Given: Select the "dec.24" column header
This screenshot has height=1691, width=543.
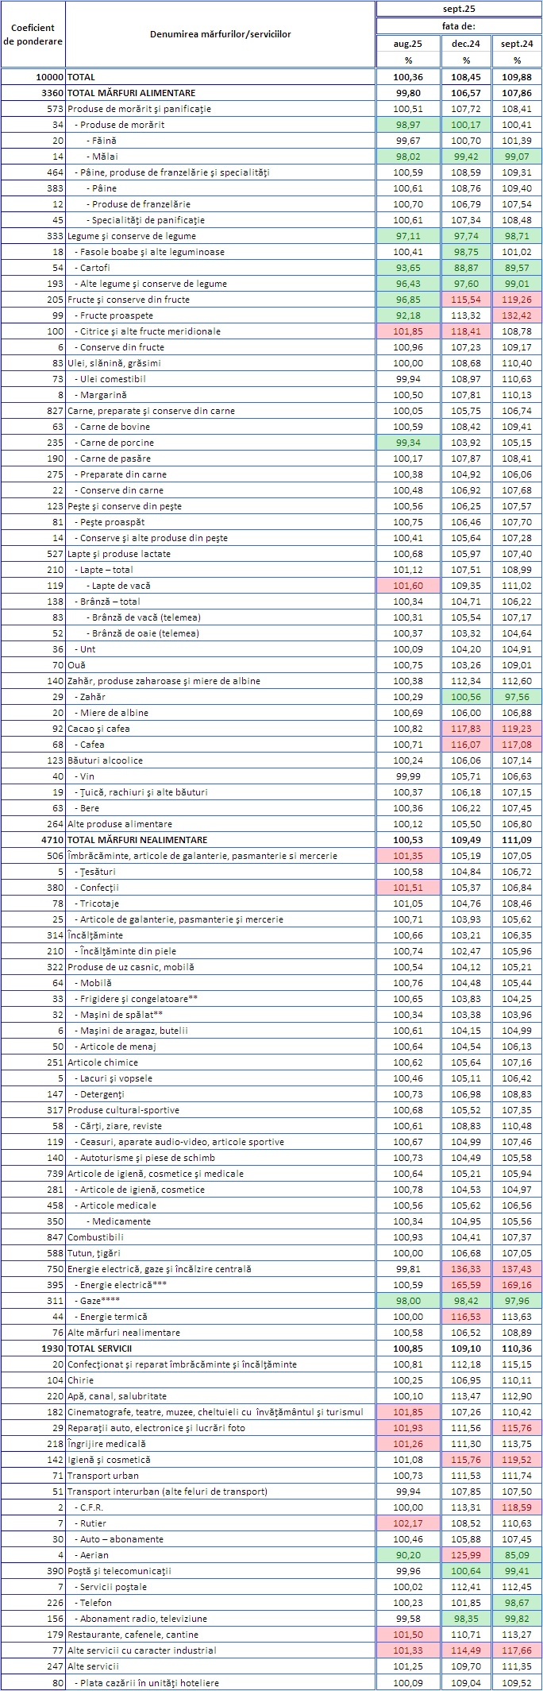Looking at the screenshot, I should (x=465, y=44).
